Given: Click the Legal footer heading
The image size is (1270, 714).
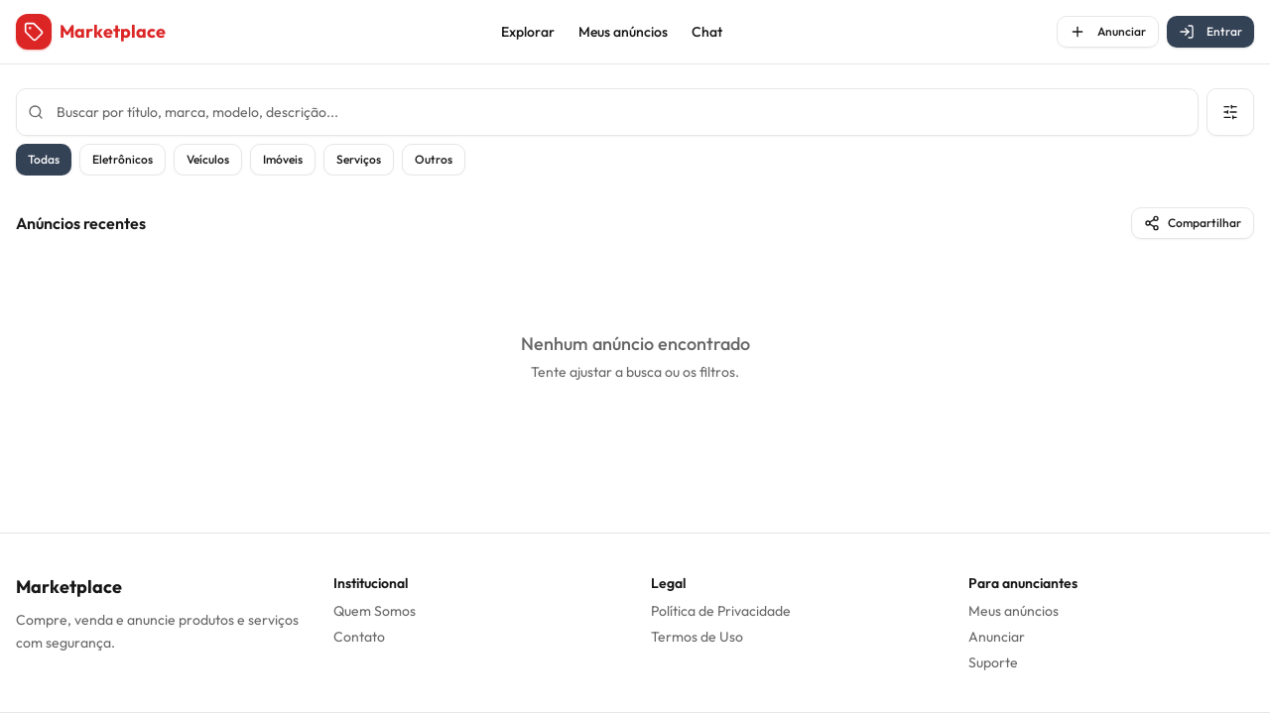Looking at the screenshot, I should [x=669, y=583].
